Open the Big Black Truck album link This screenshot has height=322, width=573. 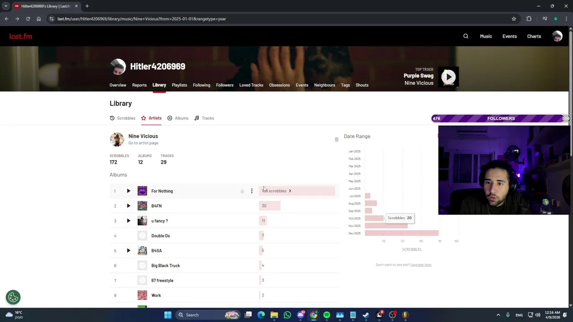click(166, 266)
